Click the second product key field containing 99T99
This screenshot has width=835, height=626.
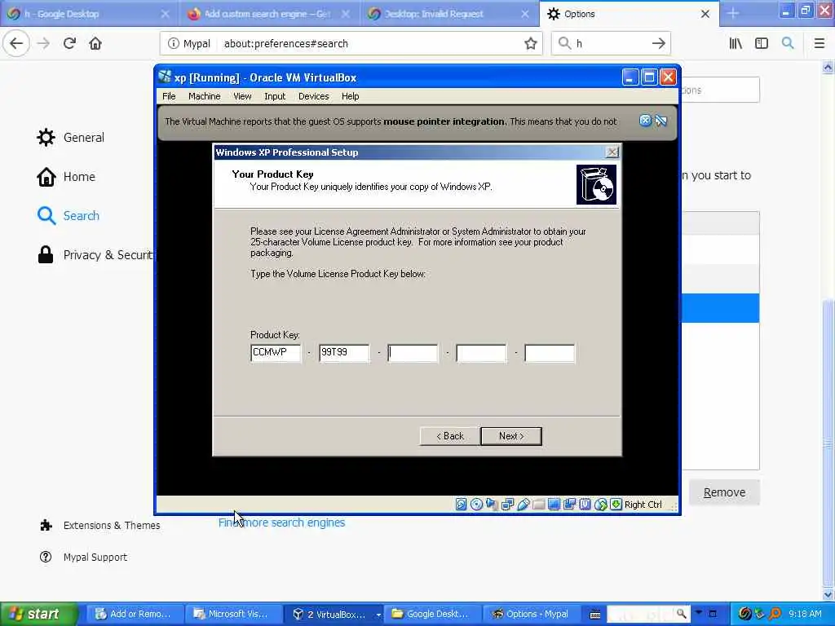[x=344, y=352]
